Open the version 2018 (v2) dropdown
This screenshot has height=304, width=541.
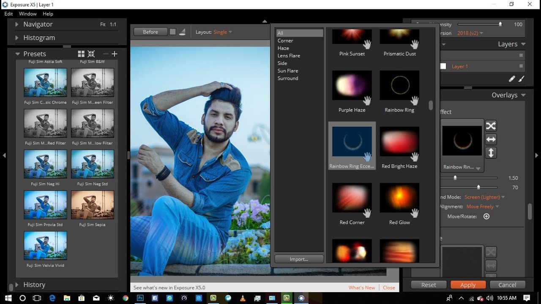pos(470,33)
